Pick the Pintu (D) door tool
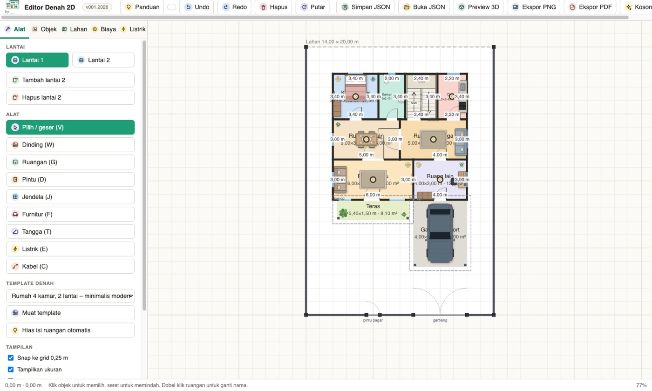The height and width of the screenshot is (391, 652). pos(70,180)
